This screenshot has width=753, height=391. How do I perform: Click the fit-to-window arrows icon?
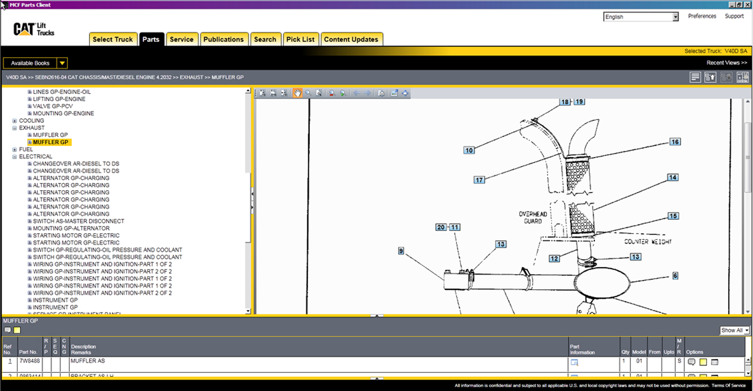[405, 93]
